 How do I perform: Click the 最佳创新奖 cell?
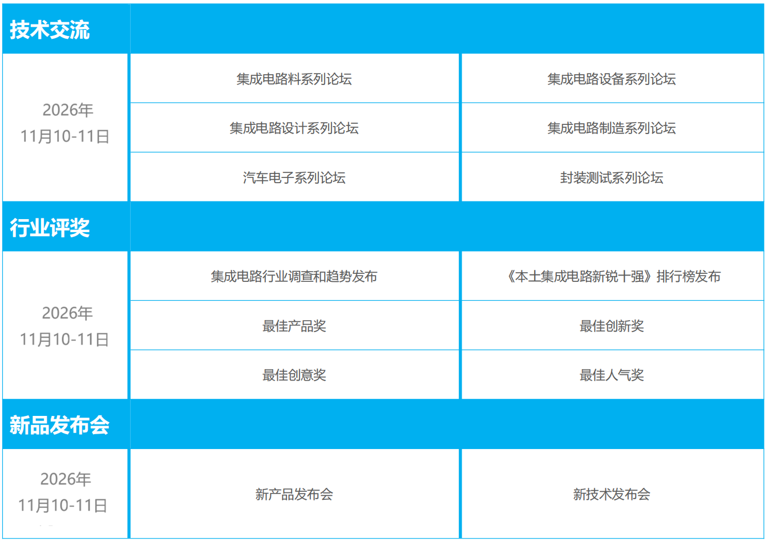611,326
